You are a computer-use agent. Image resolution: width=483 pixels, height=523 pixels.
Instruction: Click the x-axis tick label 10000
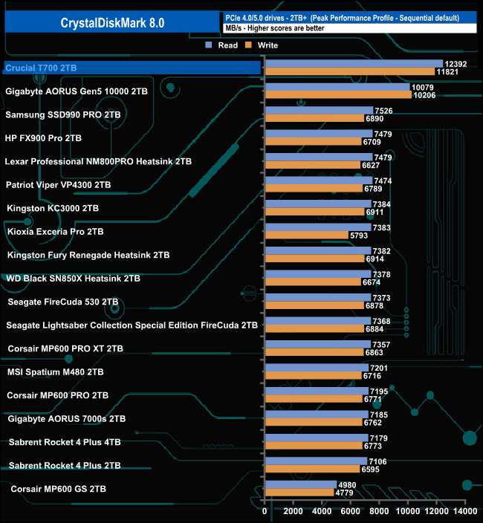click(x=408, y=511)
